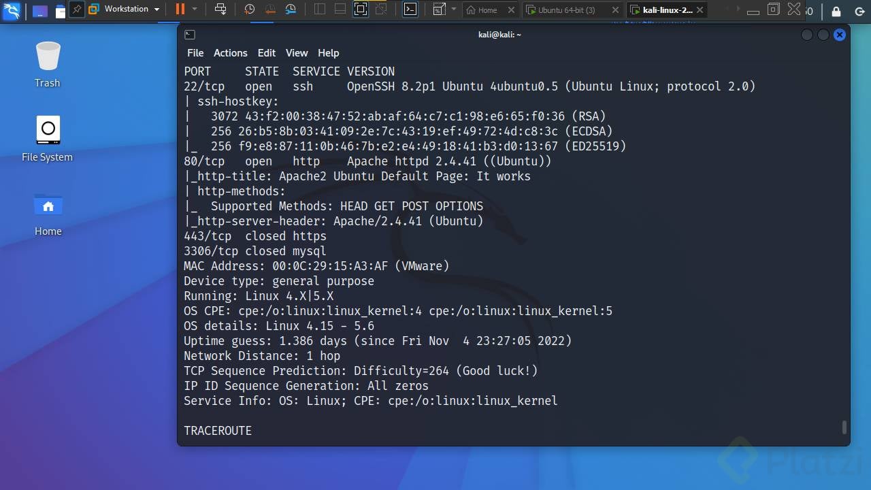Open the Actions menu in terminal
The width and height of the screenshot is (871, 490).
(x=231, y=53)
